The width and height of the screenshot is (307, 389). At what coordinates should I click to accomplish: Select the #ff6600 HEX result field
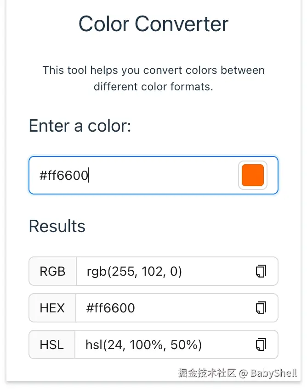click(x=161, y=308)
